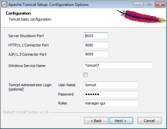Minimize the Apache Tomcat Setup window
The width and height of the screenshot is (167, 129).
(x=138, y=5)
